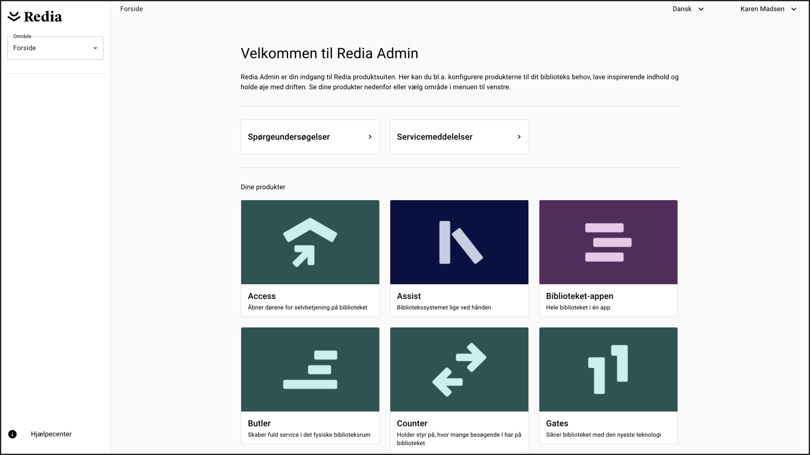Open the Access product tile icon

(309, 242)
